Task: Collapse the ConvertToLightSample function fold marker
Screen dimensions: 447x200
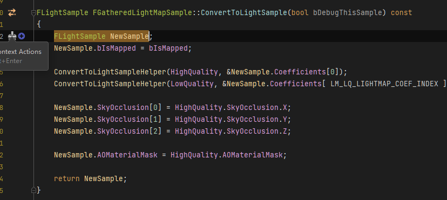Action: pos(33,12)
